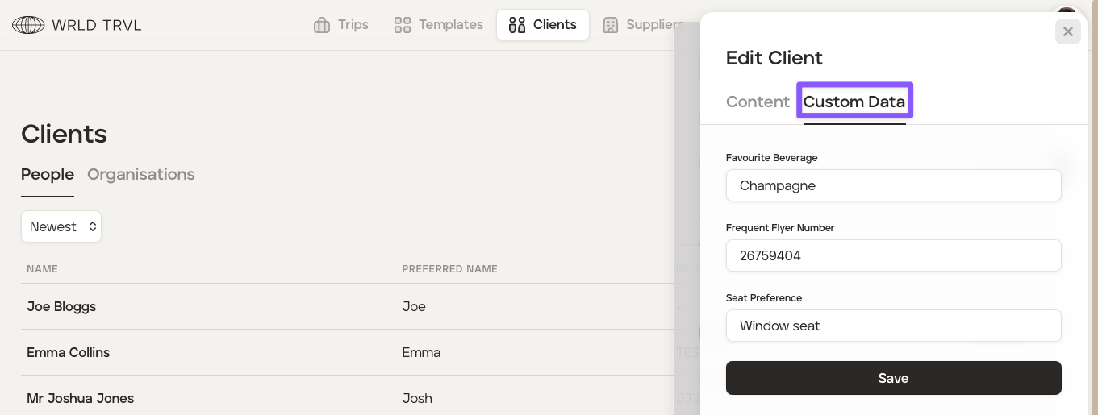
Task: Click the Seat Preference input field
Action: tap(893, 326)
